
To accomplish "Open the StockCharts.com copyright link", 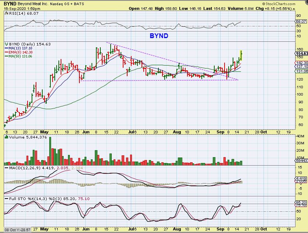I will click(x=279, y=4).
